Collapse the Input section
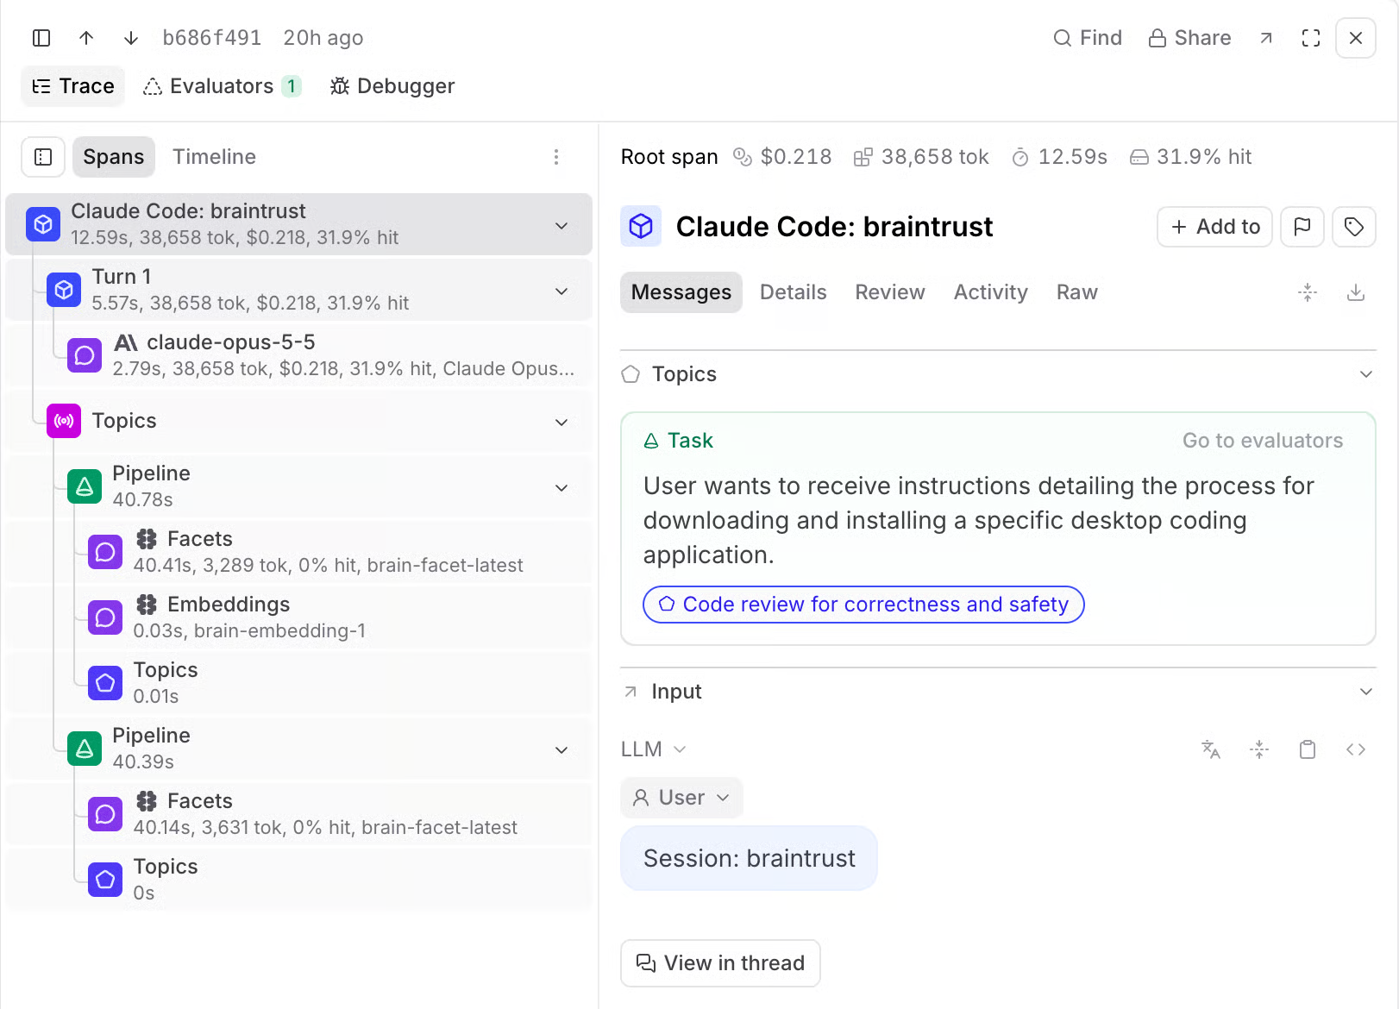 point(1365,692)
